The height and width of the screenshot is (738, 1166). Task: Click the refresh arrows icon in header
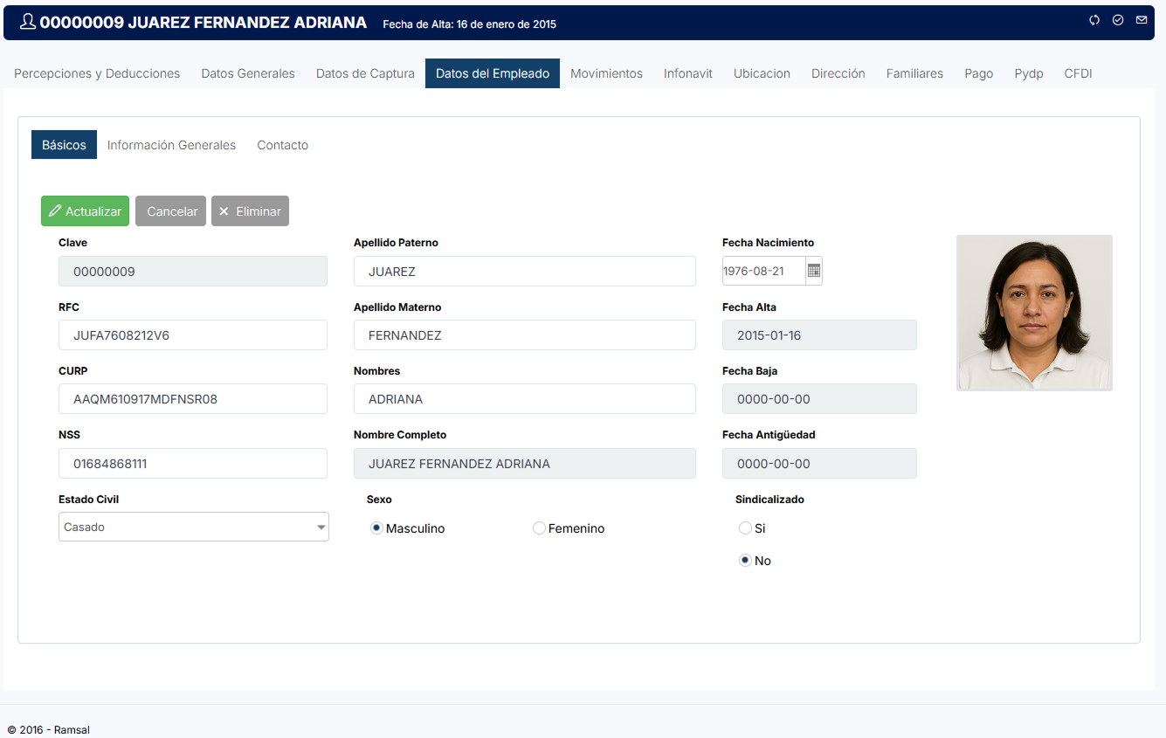pyautogui.click(x=1094, y=20)
